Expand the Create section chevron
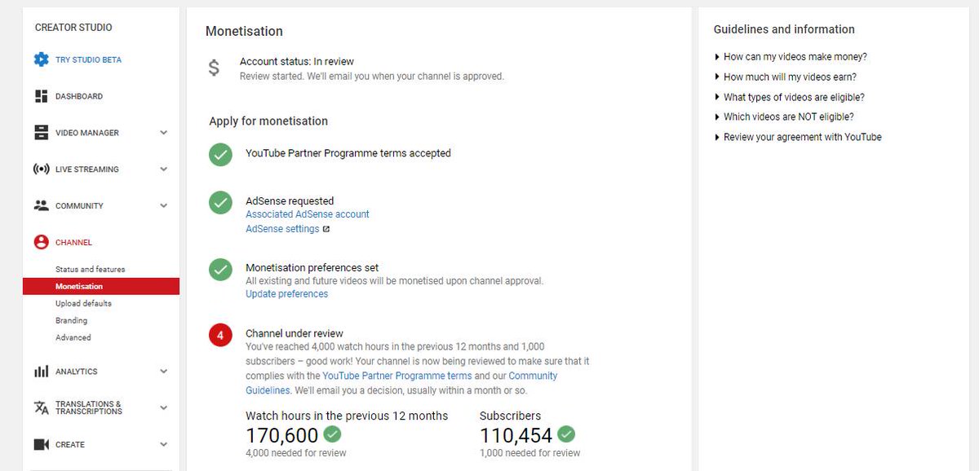This screenshot has height=471, width=979. 163,444
